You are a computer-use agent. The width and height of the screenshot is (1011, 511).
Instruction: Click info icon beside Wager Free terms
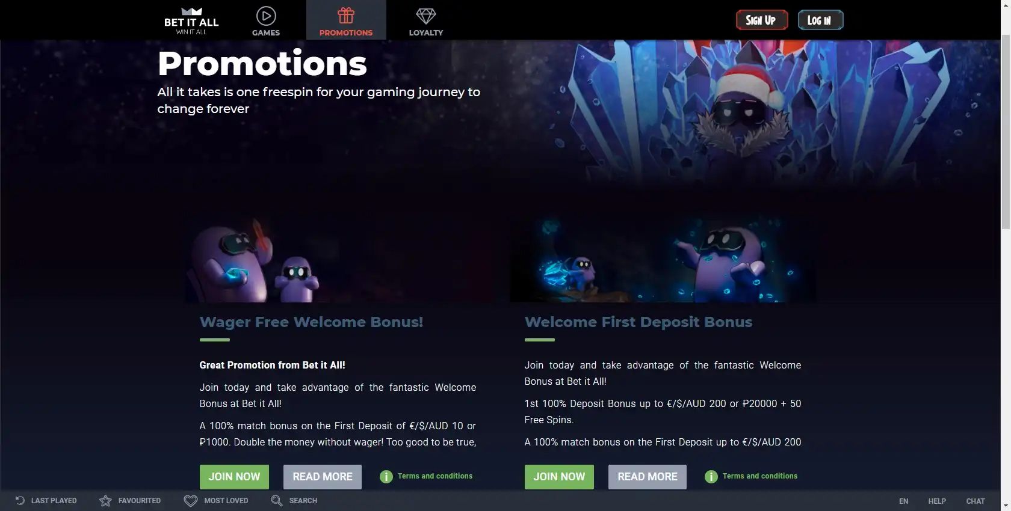pyautogui.click(x=386, y=477)
